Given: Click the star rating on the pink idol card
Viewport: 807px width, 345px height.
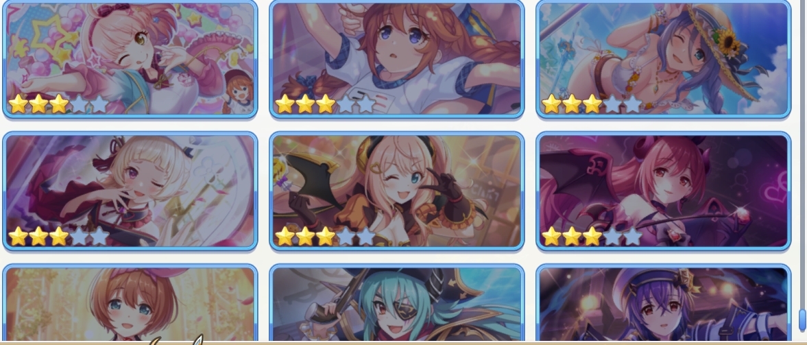Looking at the screenshot, I should (59, 104).
